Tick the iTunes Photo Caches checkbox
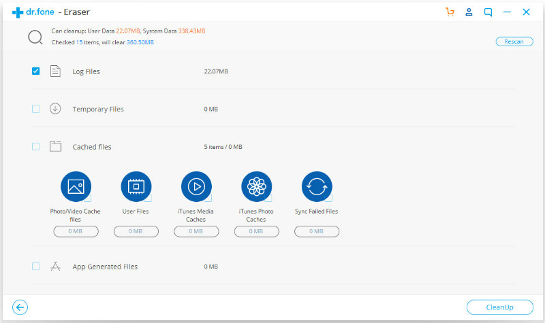Image resolution: width=545 pixels, height=323 pixels. point(268,198)
